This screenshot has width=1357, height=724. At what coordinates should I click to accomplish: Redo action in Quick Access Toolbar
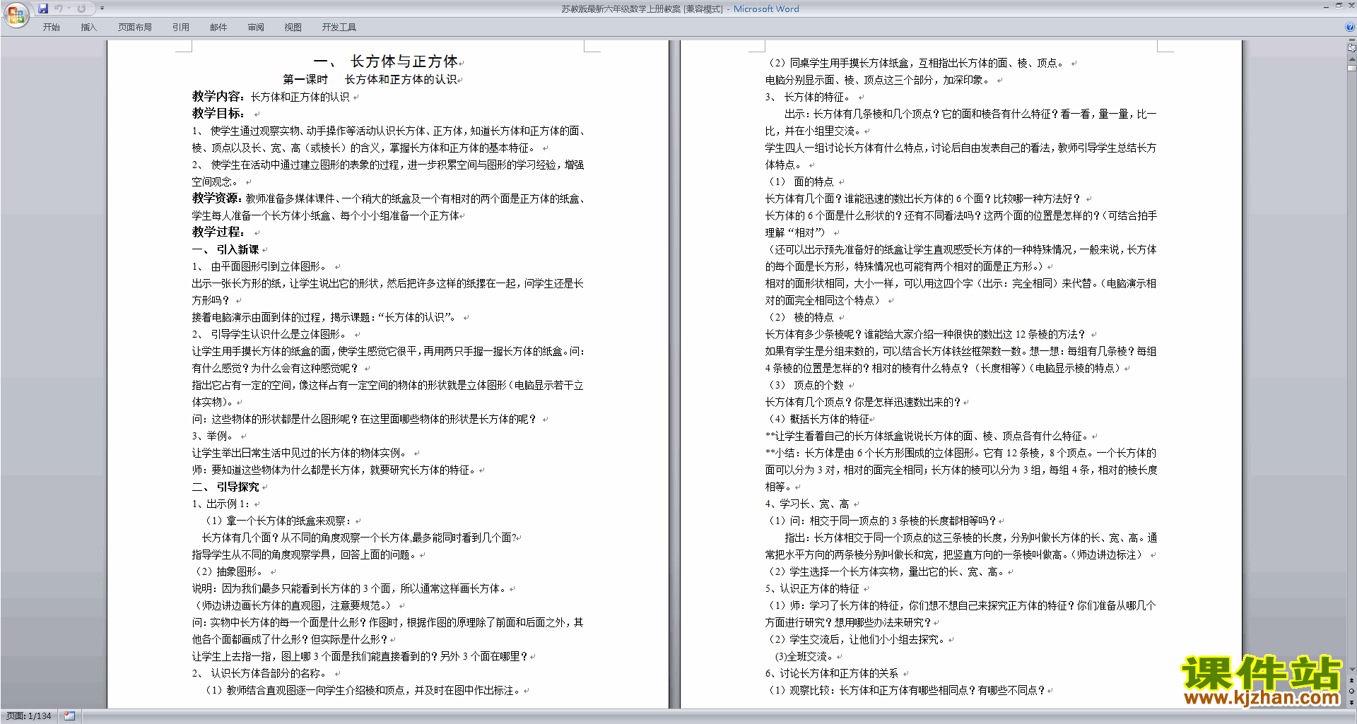[x=81, y=8]
